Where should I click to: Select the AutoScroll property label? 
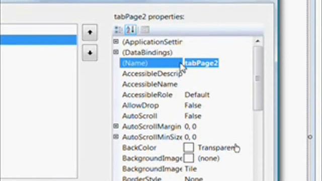coord(140,116)
